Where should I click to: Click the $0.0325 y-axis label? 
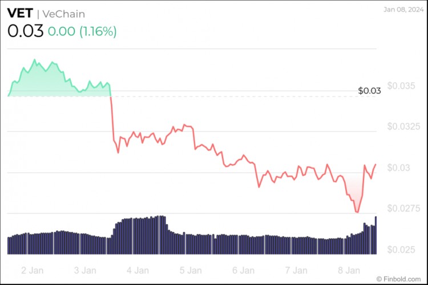tap(403, 127)
